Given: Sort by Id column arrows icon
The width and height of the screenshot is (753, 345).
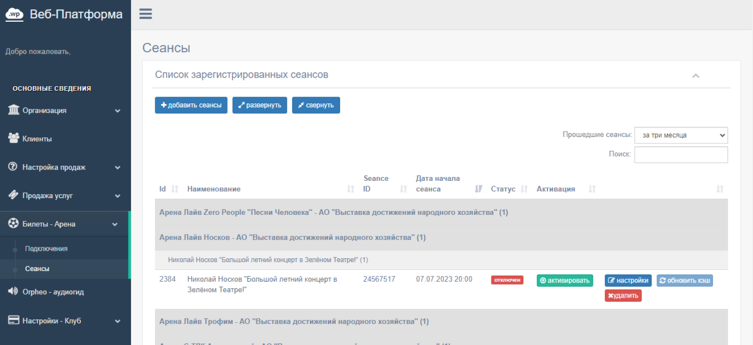Looking at the screenshot, I should click(x=174, y=189).
